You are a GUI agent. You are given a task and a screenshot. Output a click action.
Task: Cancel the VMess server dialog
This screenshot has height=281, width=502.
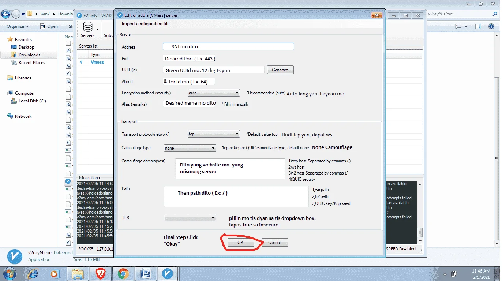274,243
